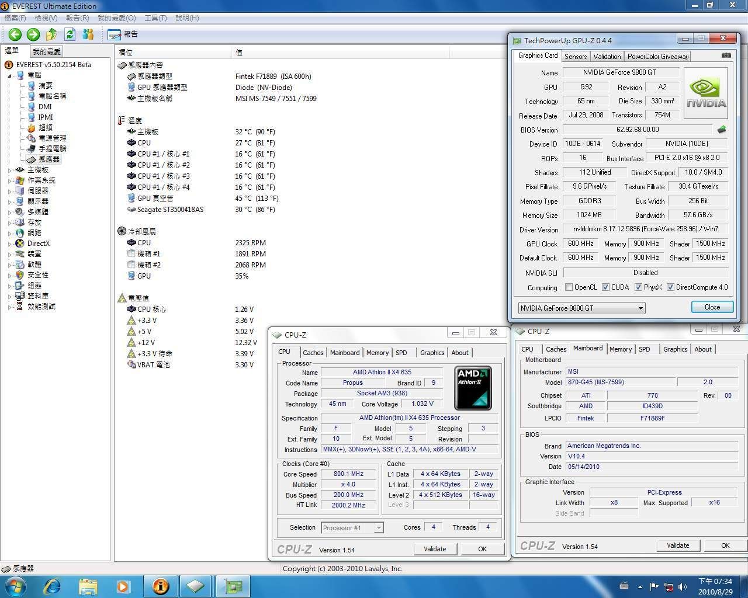This screenshot has width=748, height=598.
Task: Expand the 作業系統 tree node
Action: (10, 180)
